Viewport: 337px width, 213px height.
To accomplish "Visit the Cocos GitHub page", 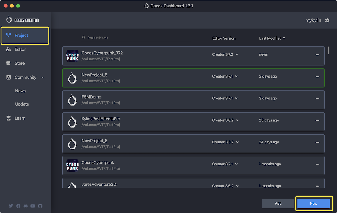I will pyautogui.click(x=40, y=206).
